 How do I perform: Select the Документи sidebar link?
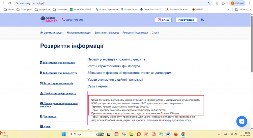48,116
